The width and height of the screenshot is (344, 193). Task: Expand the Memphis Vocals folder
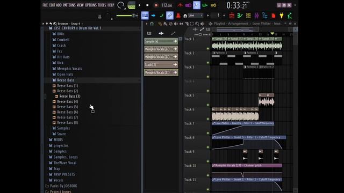click(67, 69)
